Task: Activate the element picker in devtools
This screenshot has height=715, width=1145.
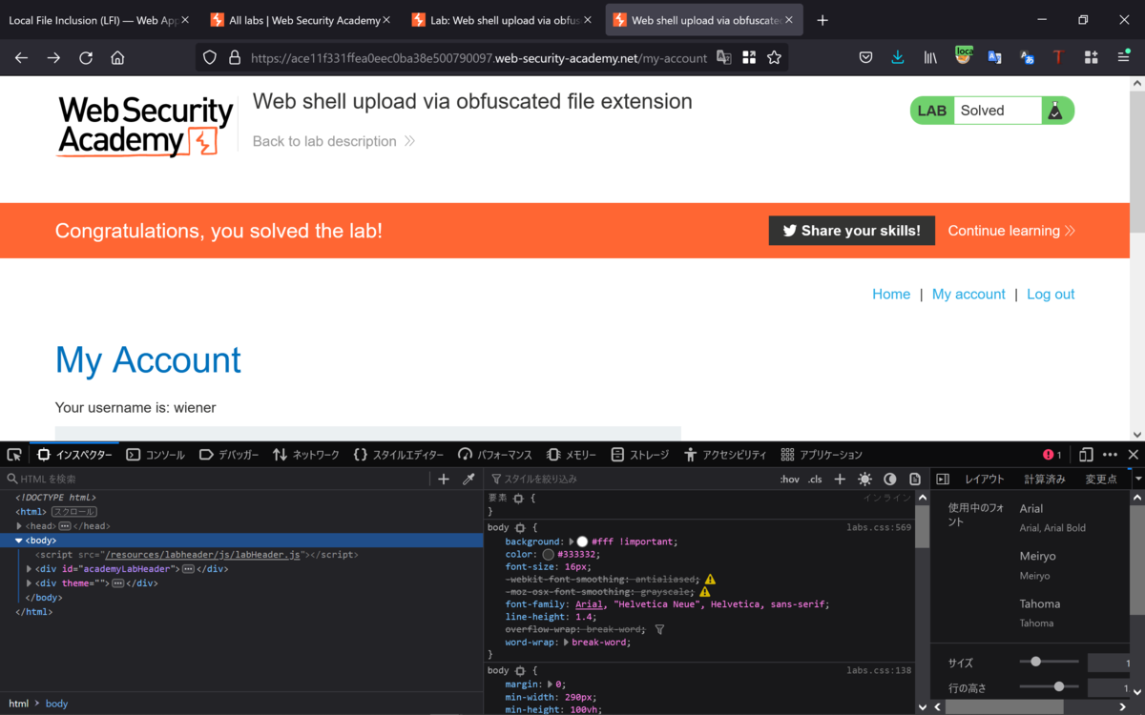Action: 14,455
